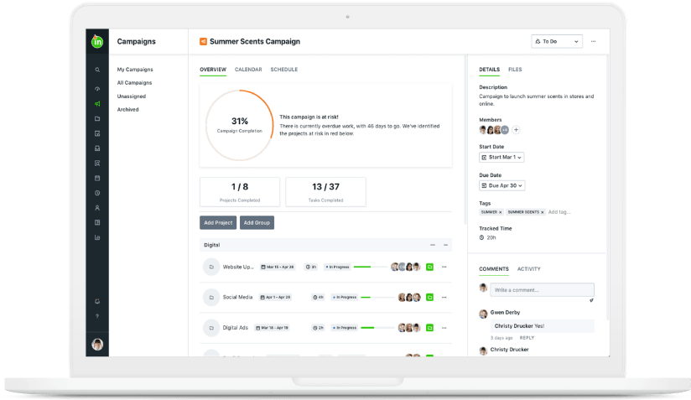Open green project icon for Digital Ads row
Screen dimensions: 691x400
point(429,328)
